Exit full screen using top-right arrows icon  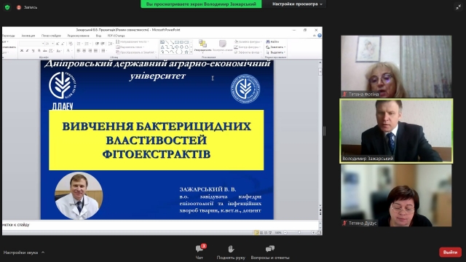[458, 7]
